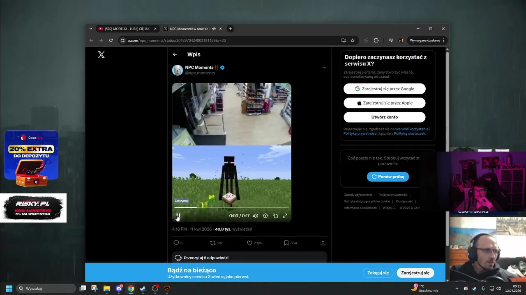Open the post's more options menu
The image size is (526, 295).
pos(324,68)
